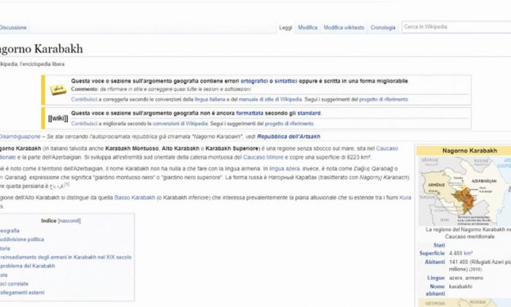Image resolution: width=511 pixels, height=307 pixels.
Task: Jump to reinsediamento degli armeni section
Action: (x=66, y=257)
